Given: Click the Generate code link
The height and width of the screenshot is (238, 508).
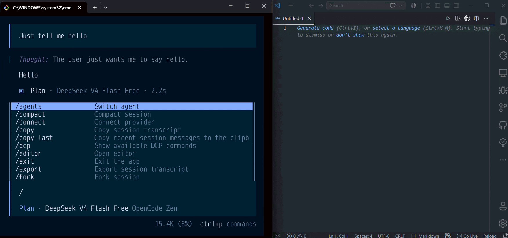Looking at the screenshot, I should click(315, 28).
